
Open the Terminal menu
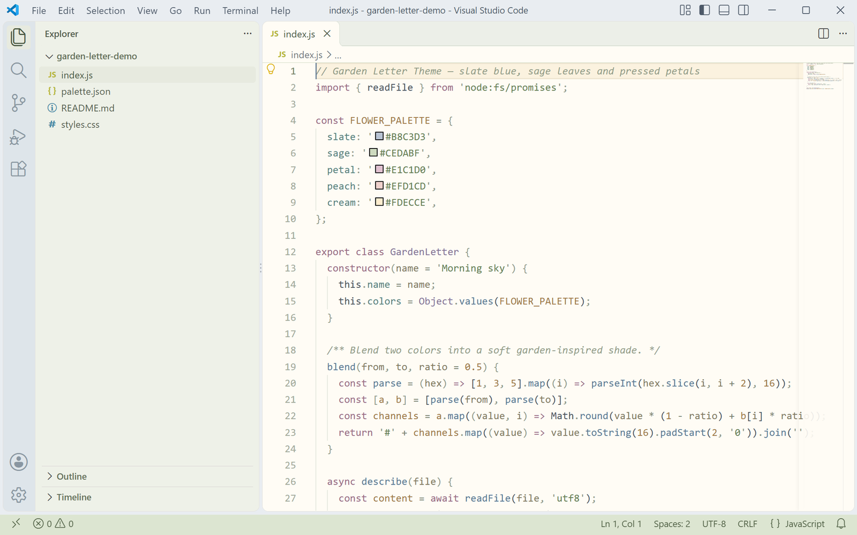click(240, 11)
